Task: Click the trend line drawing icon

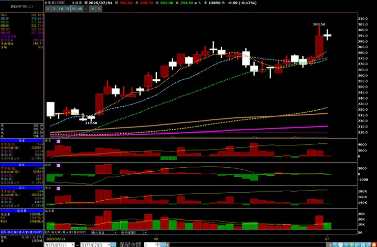Action: 357,244
